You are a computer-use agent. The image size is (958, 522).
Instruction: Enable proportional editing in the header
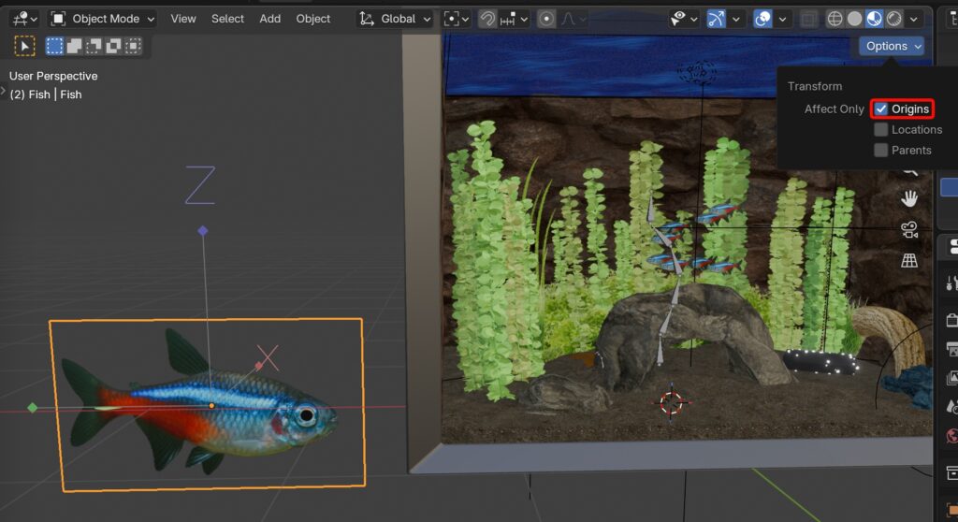click(546, 19)
